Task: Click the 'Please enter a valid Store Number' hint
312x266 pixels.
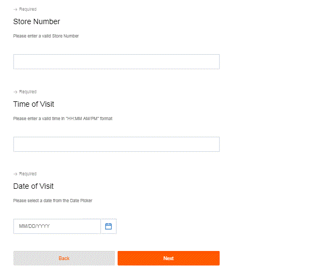Action: click(46, 36)
